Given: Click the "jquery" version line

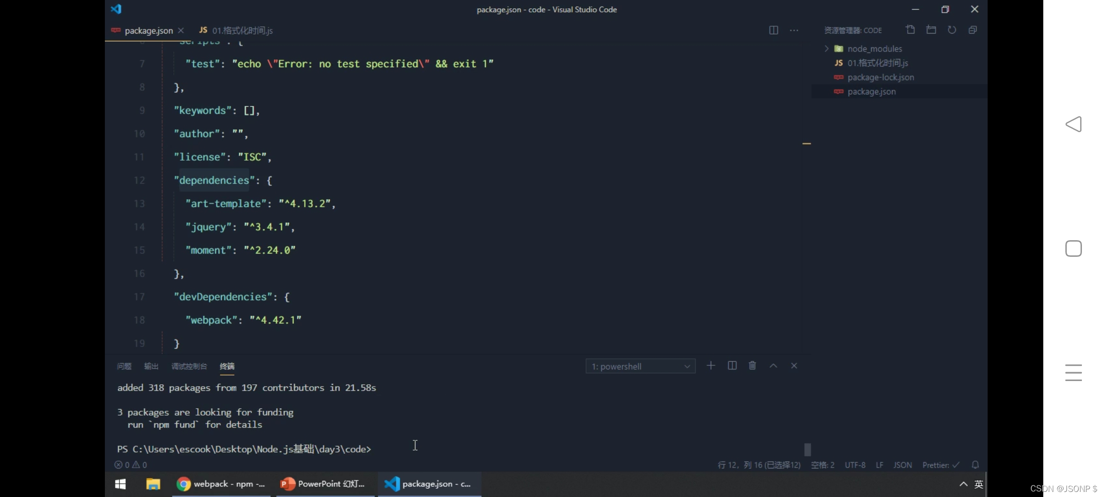Looking at the screenshot, I should (x=240, y=227).
